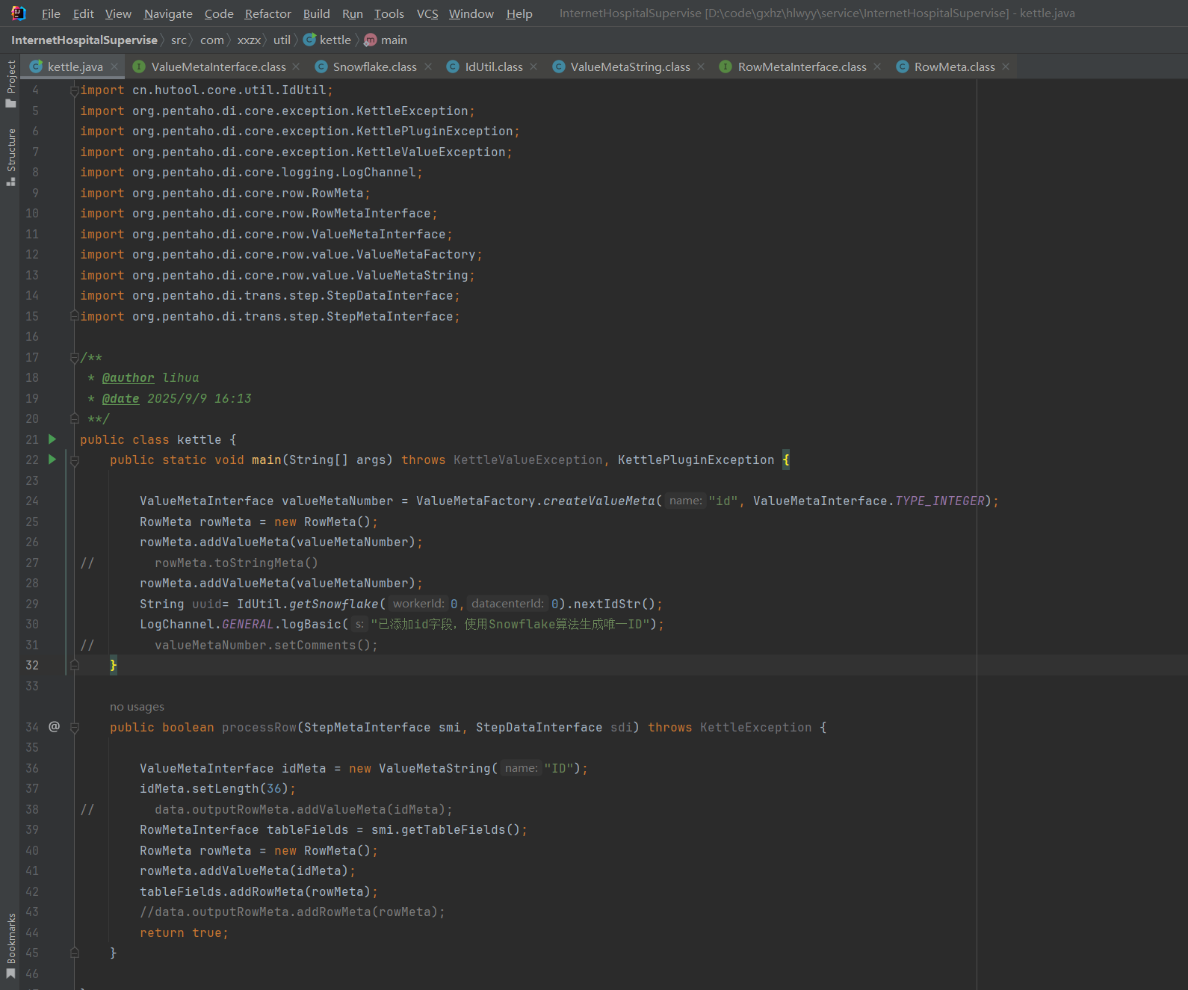Image resolution: width=1188 pixels, height=990 pixels.
Task: Switch to the ValueMetaString.class tab
Action: coord(630,66)
